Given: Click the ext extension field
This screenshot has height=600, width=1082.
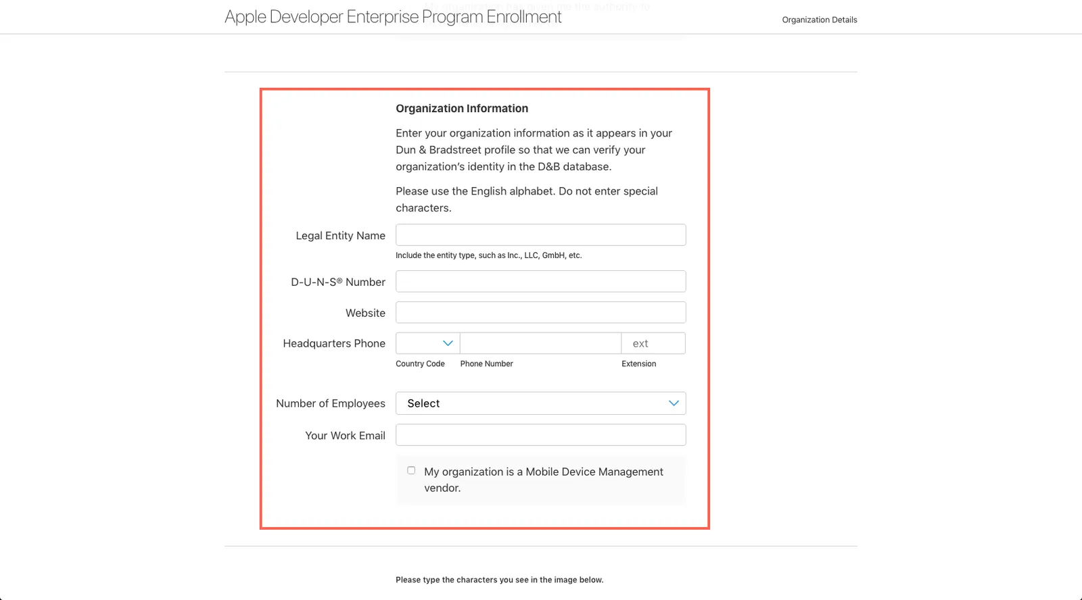Looking at the screenshot, I should (653, 343).
